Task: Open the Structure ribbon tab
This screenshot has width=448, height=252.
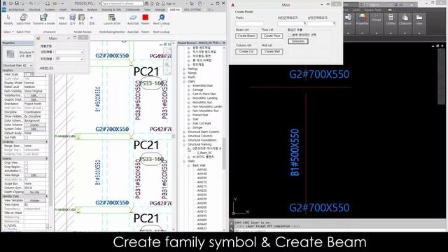Action: [34, 10]
